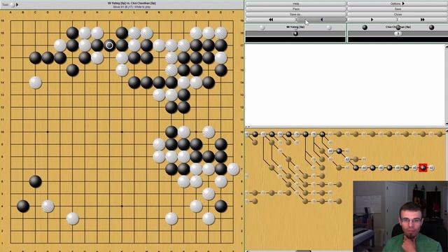Jump to the end with fast-forward
448x252 pixels.
423,20
